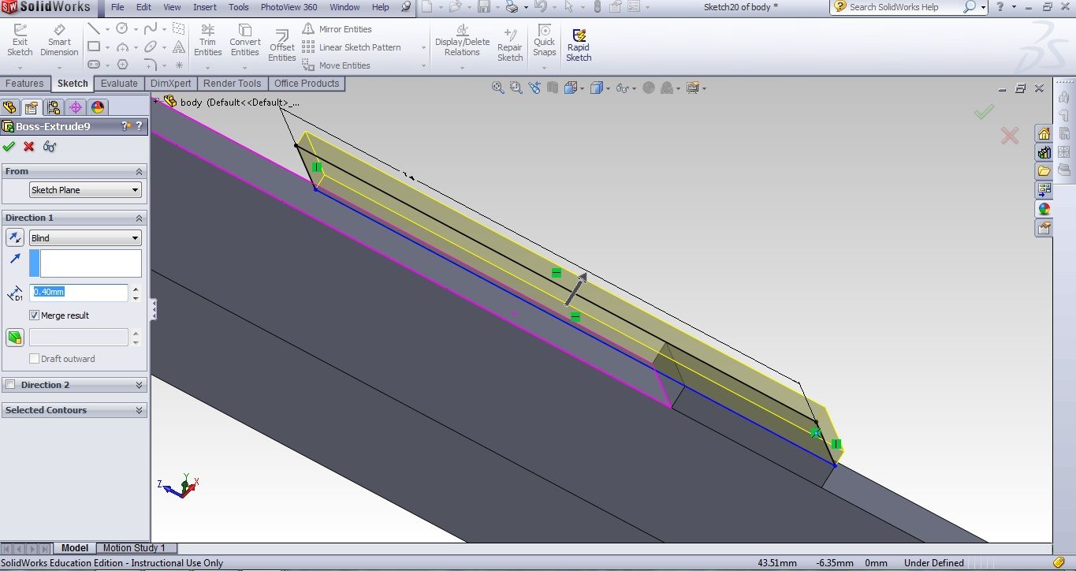Screen dimensions: 1076x571
Task: Click the Convert Entities icon
Action: tap(244, 40)
